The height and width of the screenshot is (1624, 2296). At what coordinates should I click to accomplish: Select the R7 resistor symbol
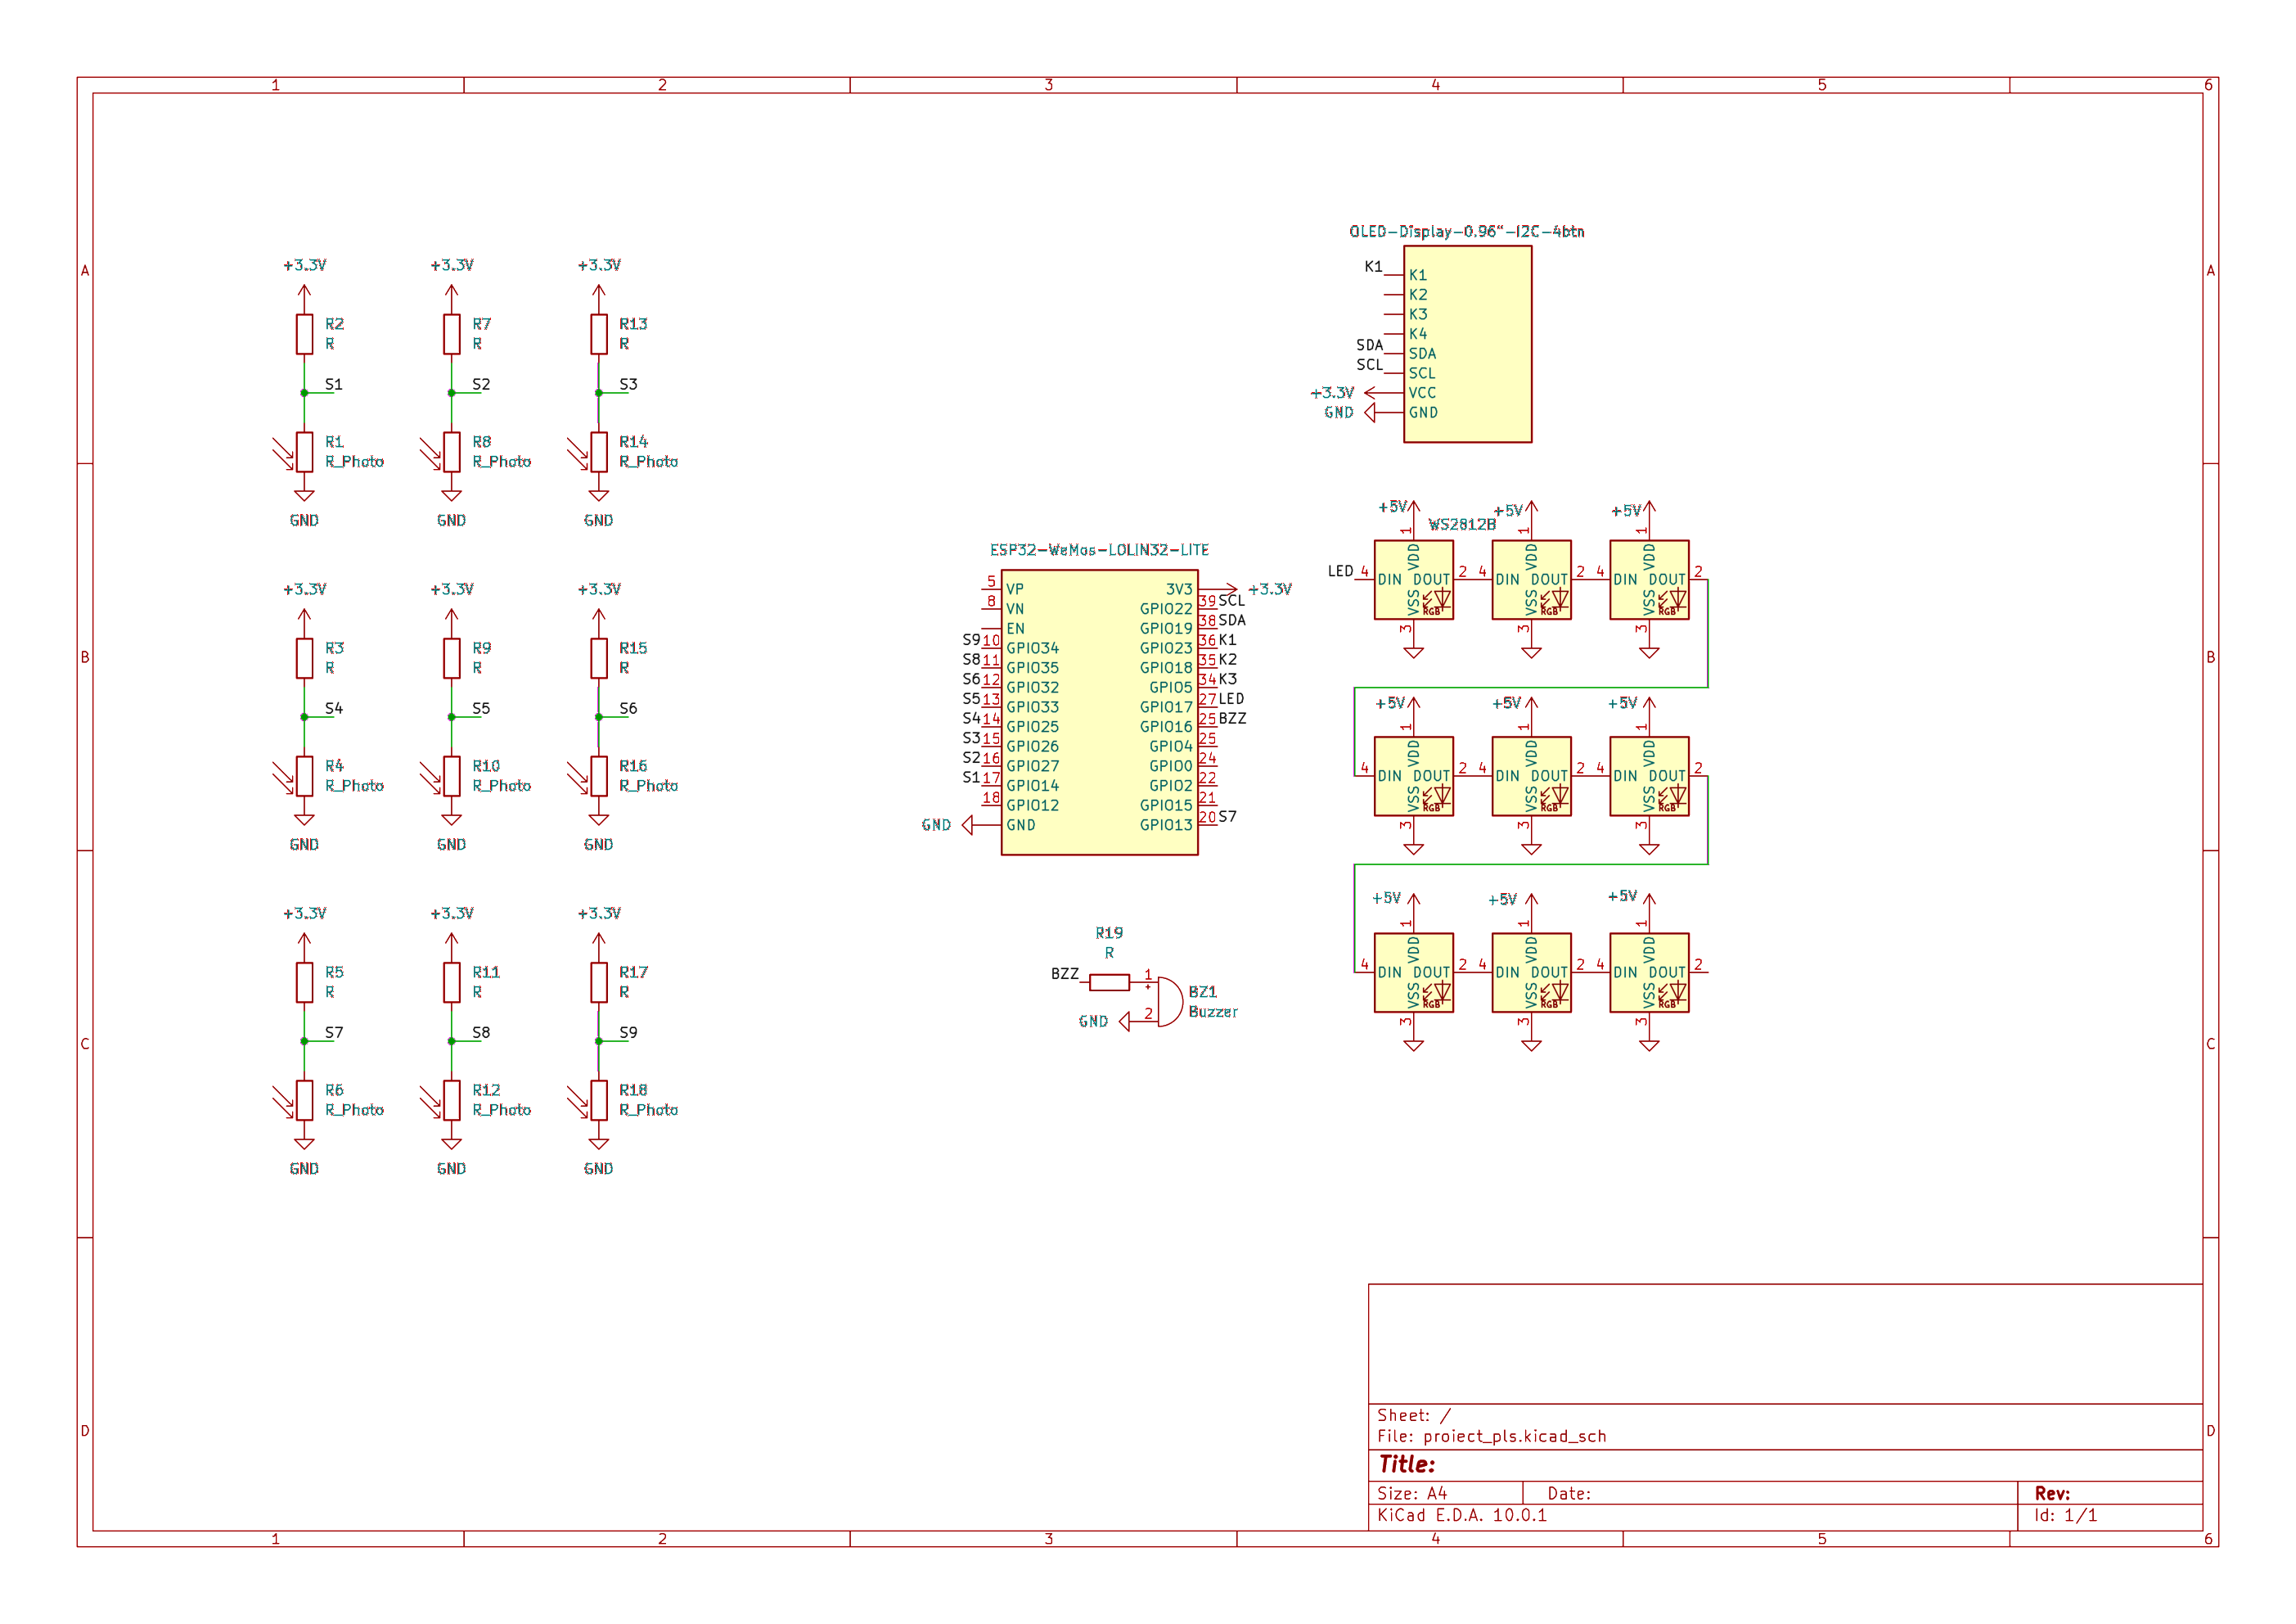click(x=451, y=334)
